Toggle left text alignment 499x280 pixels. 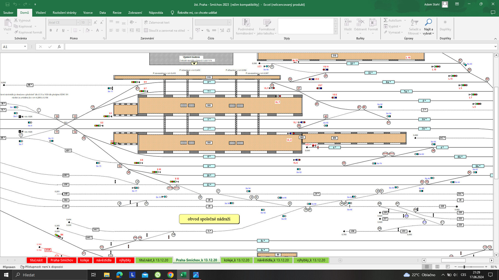coord(111,30)
